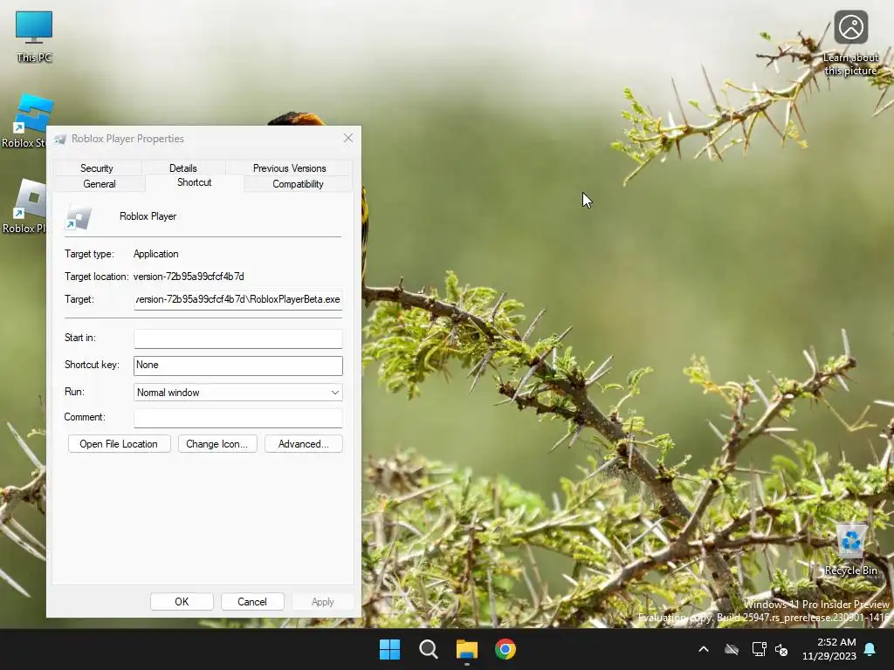Click the 'Application' target type value

tap(155, 254)
